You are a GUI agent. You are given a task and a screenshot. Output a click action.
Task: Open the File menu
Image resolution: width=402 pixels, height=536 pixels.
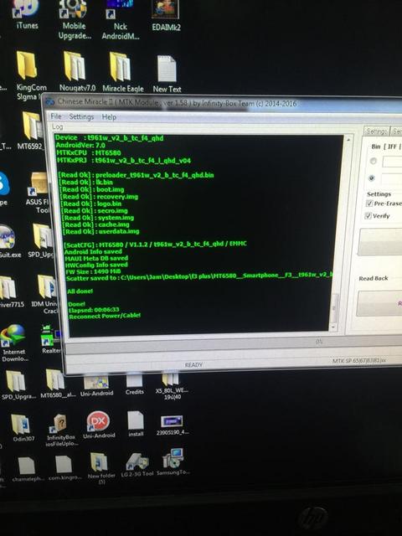56,116
